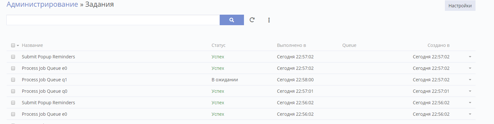Open Process Job Queue e0 job created 22:57:02

(x=44, y=68)
